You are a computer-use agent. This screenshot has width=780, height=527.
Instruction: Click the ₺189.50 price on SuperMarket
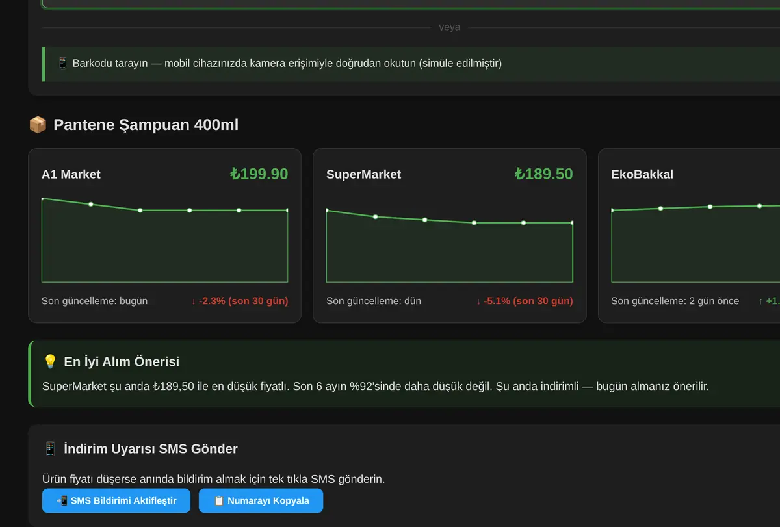tap(543, 174)
